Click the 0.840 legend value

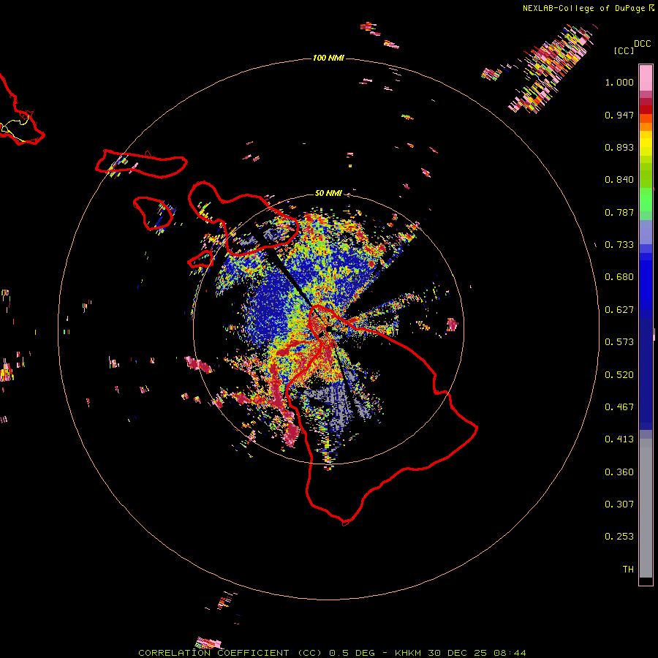(x=619, y=180)
